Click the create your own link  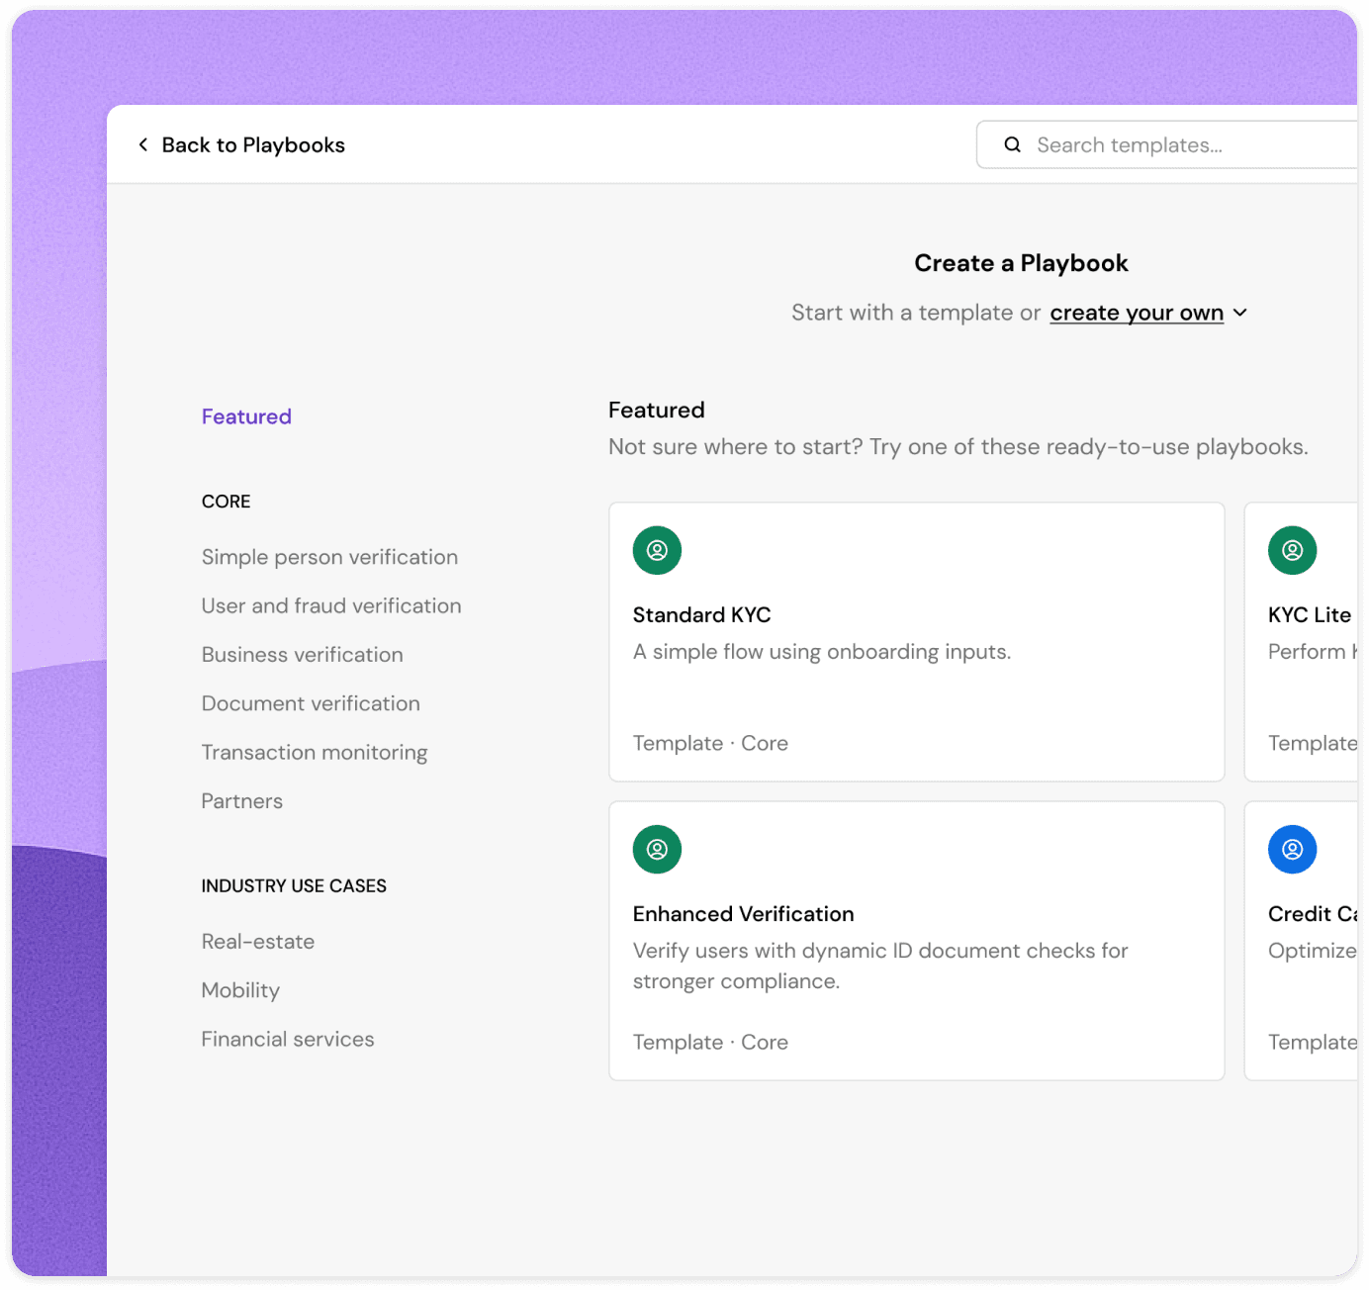[1136, 313]
